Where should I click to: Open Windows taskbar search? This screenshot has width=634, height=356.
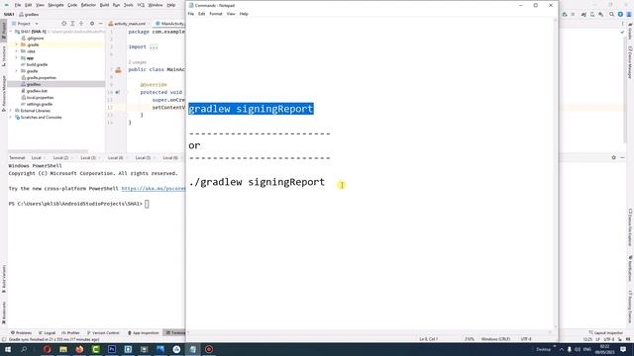(24, 349)
